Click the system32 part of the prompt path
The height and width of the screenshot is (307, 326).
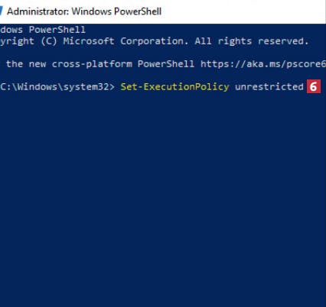pos(86,87)
